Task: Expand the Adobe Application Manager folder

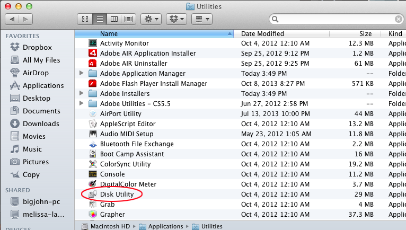Action: (x=81, y=74)
